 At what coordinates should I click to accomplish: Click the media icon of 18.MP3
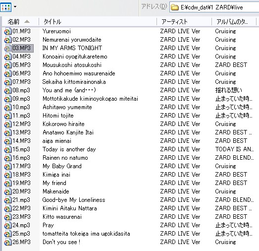coord(7,175)
